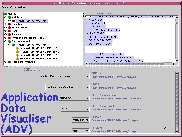The width and height of the screenshot is (182, 137).
Task: Collapse the Data movement tree node
Action: click(x=5, y=41)
